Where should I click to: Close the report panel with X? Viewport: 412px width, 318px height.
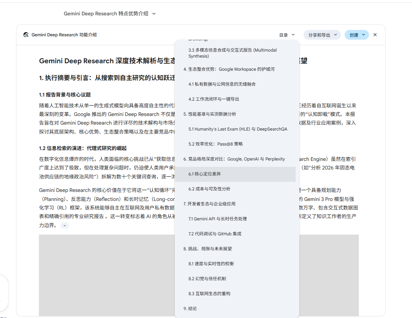[x=375, y=35]
